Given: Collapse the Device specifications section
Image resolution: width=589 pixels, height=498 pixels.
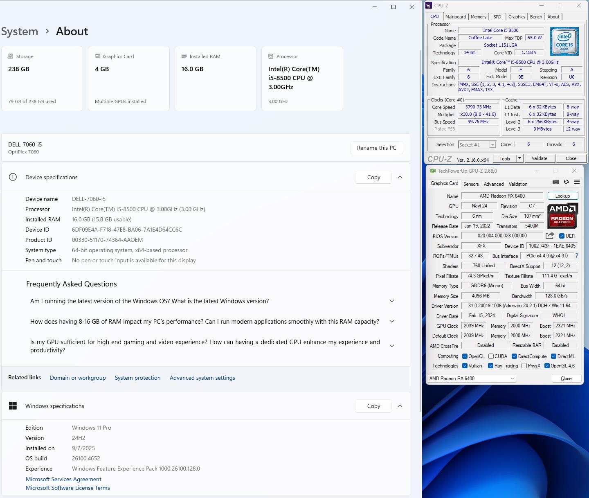Looking at the screenshot, I should (x=400, y=177).
